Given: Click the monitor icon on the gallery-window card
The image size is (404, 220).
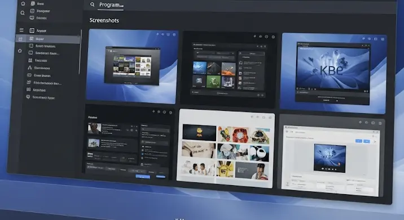Looking at the screenshot, I should (x=168, y=34).
